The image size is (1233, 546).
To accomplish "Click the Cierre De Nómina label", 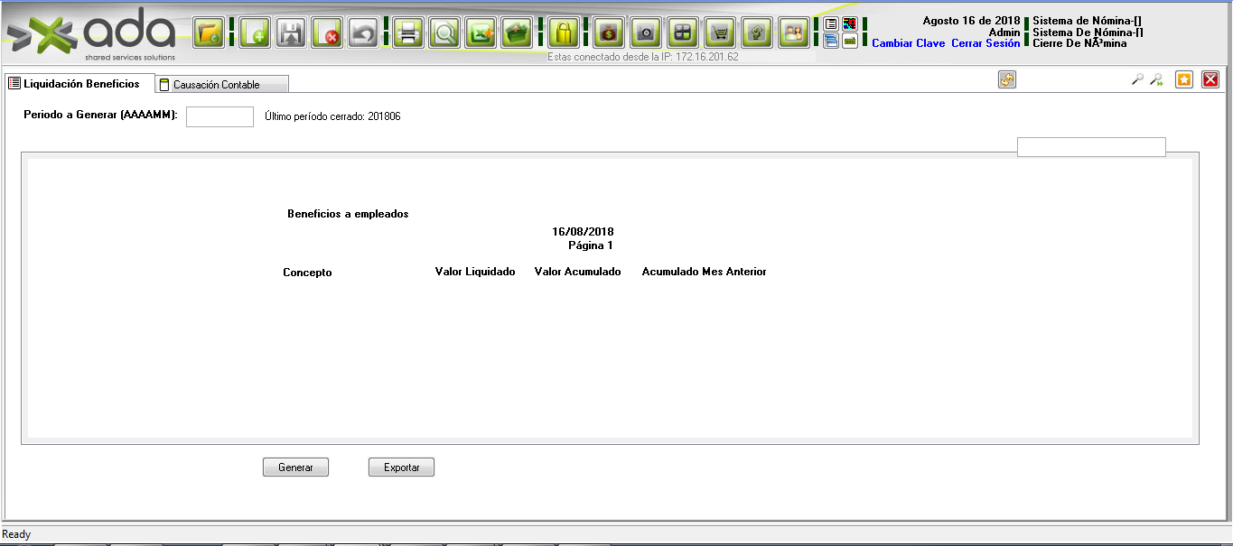I will (x=1079, y=43).
